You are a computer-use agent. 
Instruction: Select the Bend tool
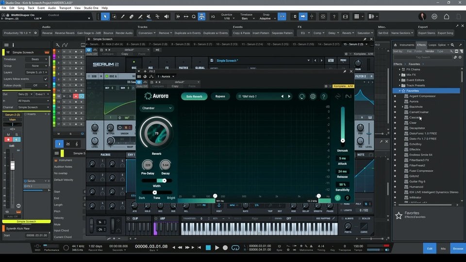[x=157, y=16]
